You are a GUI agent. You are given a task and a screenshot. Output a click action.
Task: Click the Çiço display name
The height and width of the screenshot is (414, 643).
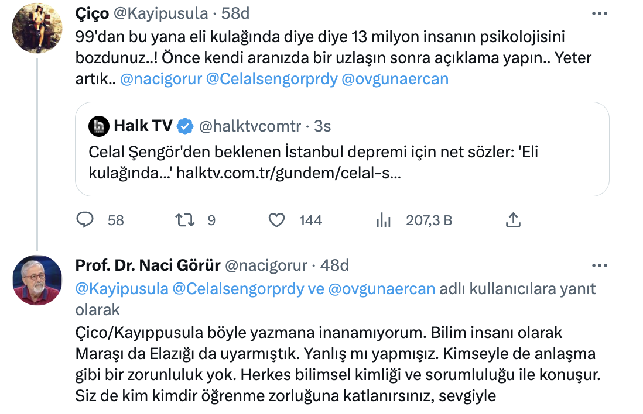tap(92, 13)
